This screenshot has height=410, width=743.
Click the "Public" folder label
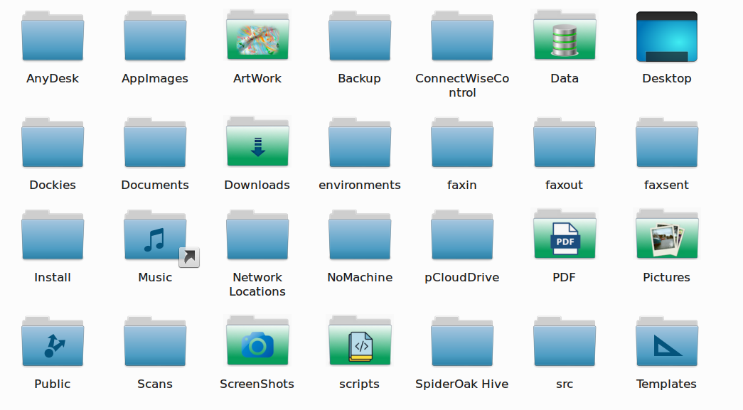click(x=53, y=384)
